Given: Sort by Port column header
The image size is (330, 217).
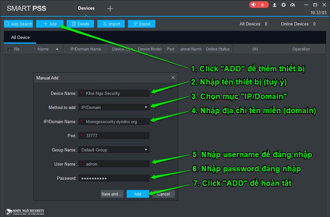Looking at the screenshot, I should pyautogui.click(x=170, y=49).
